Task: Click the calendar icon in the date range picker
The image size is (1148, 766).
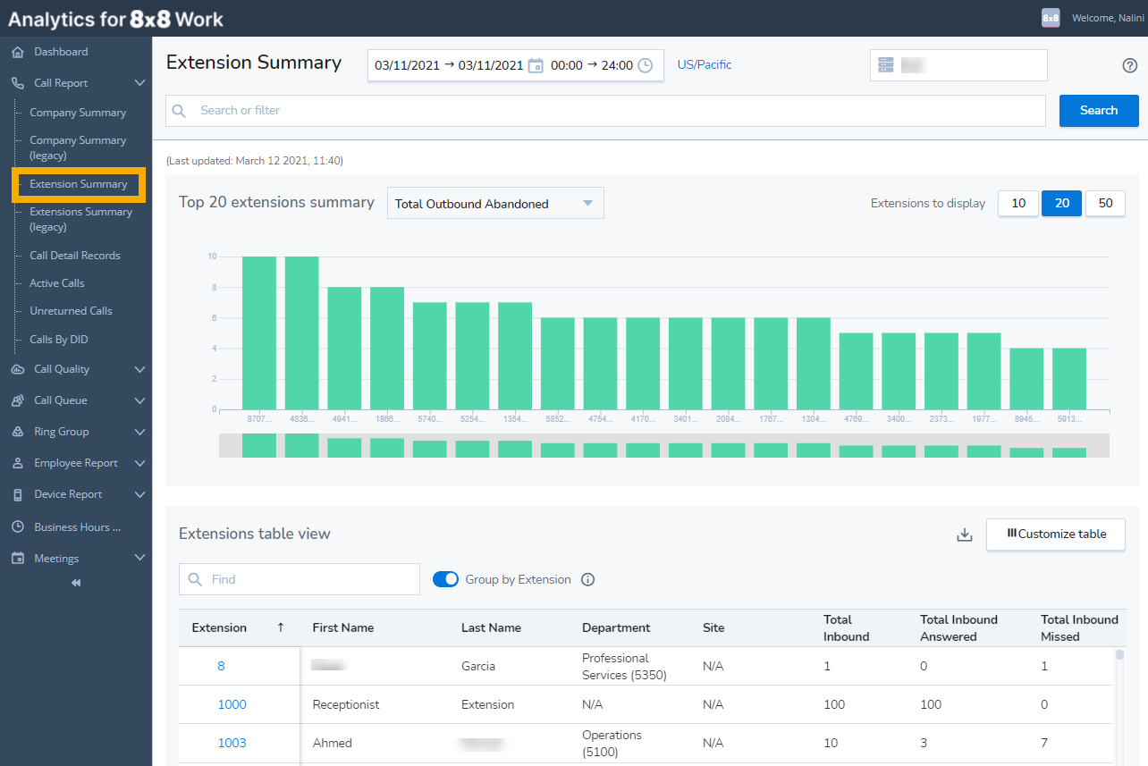Action: [x=536, y=65]
